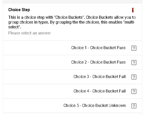Click the question mark box for Choice 1
This screenshot has height=115, width=145.
pos(134,48)
